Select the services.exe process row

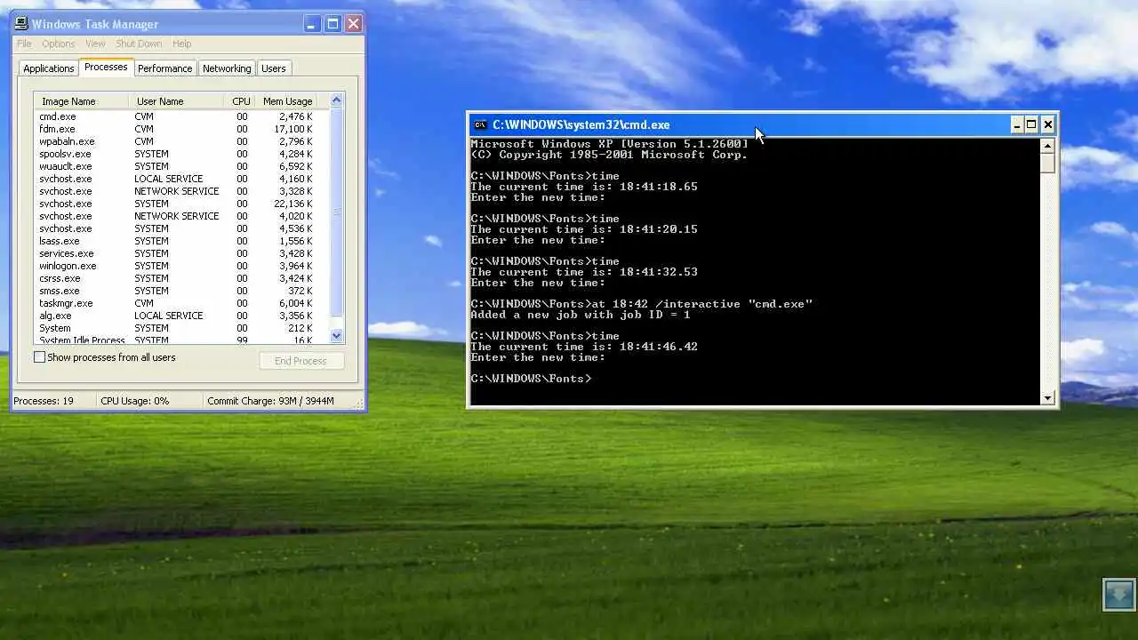click(181, 253)
